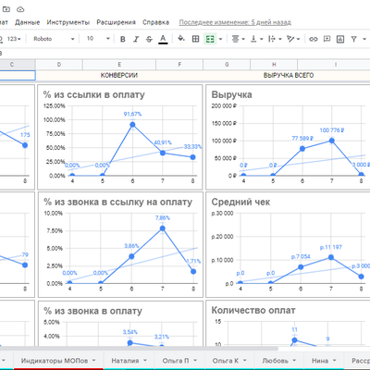Image resolution: width=370 pixels, height=370 pixels.
Task: Select the '% из звонка в оплату' chart title
Action: pyautogui.click(x=92, y=311)
